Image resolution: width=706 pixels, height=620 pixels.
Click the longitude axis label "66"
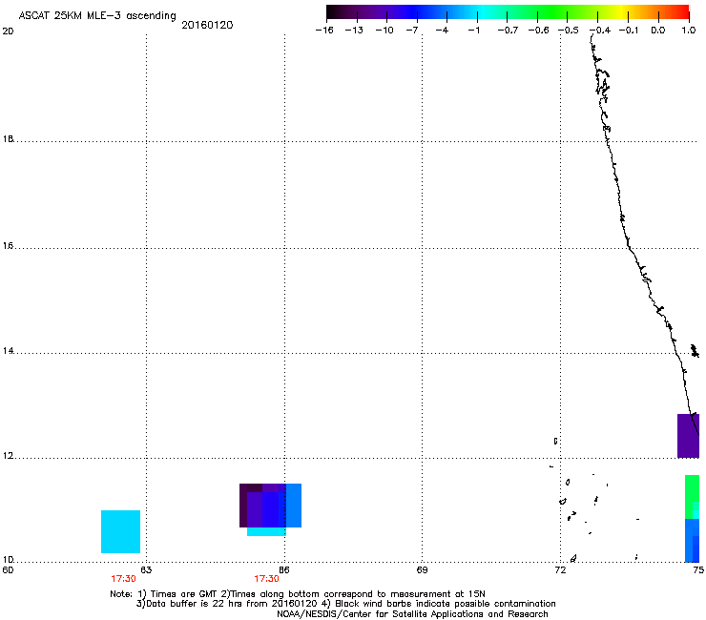click(284, 570)
